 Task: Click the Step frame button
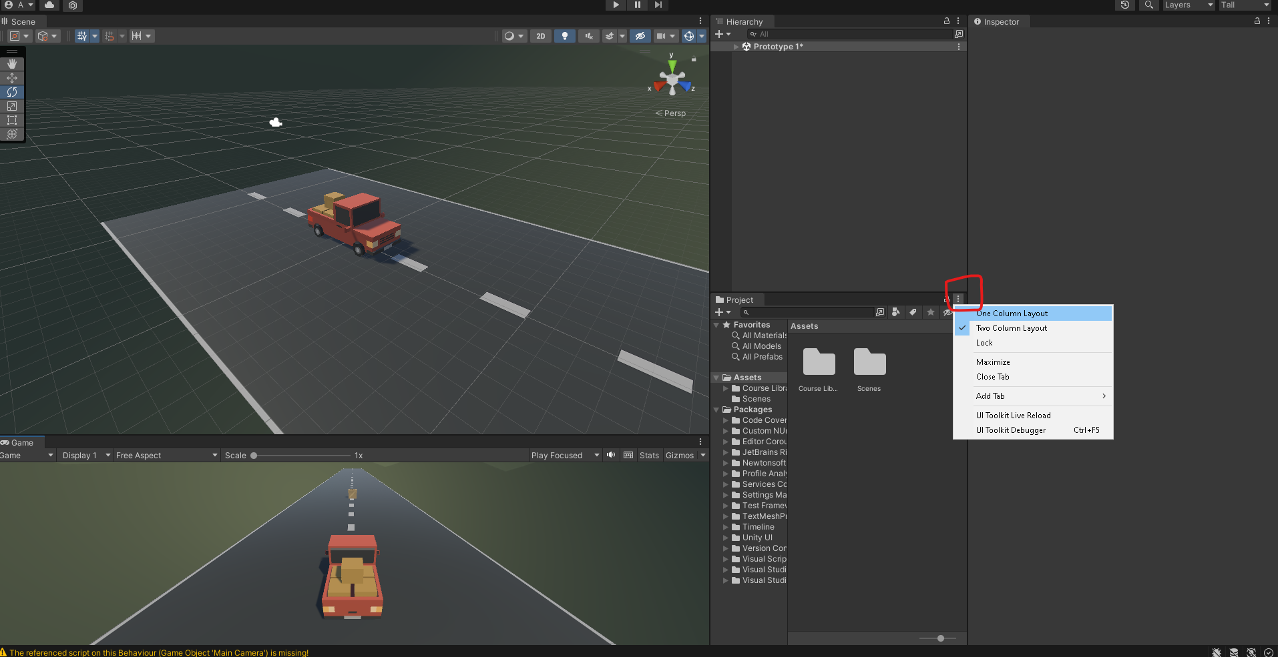[658, 5]
